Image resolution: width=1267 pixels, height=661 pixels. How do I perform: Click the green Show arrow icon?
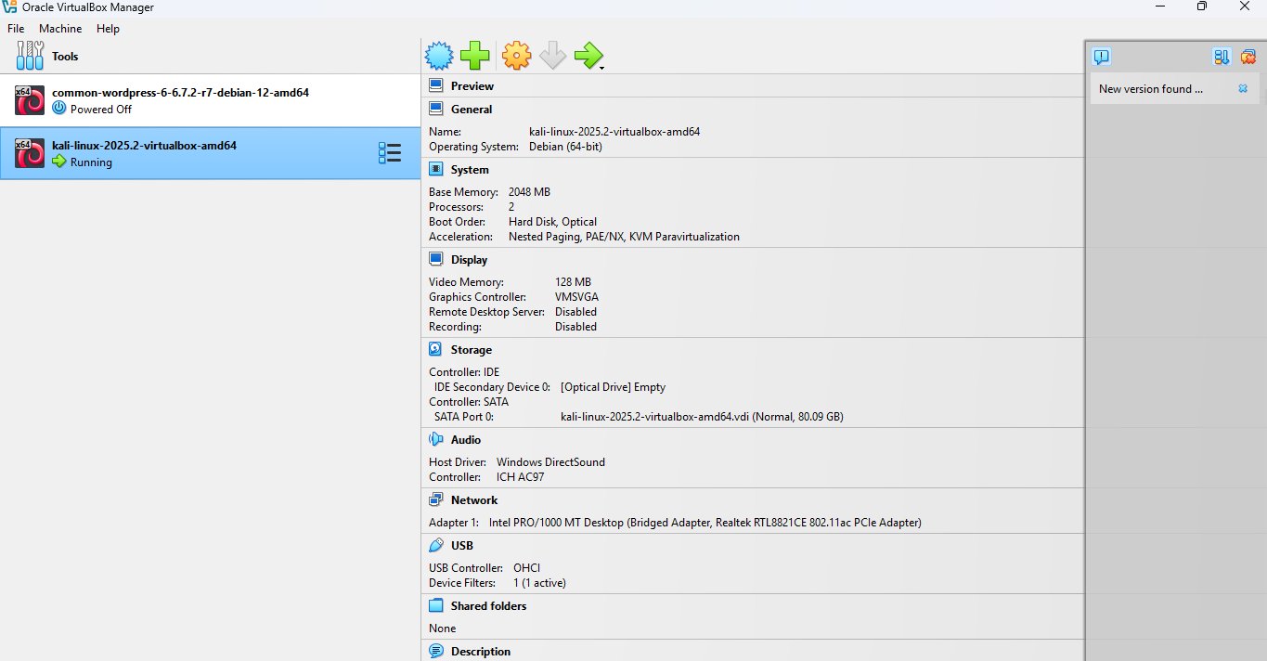tap(588, 56)
